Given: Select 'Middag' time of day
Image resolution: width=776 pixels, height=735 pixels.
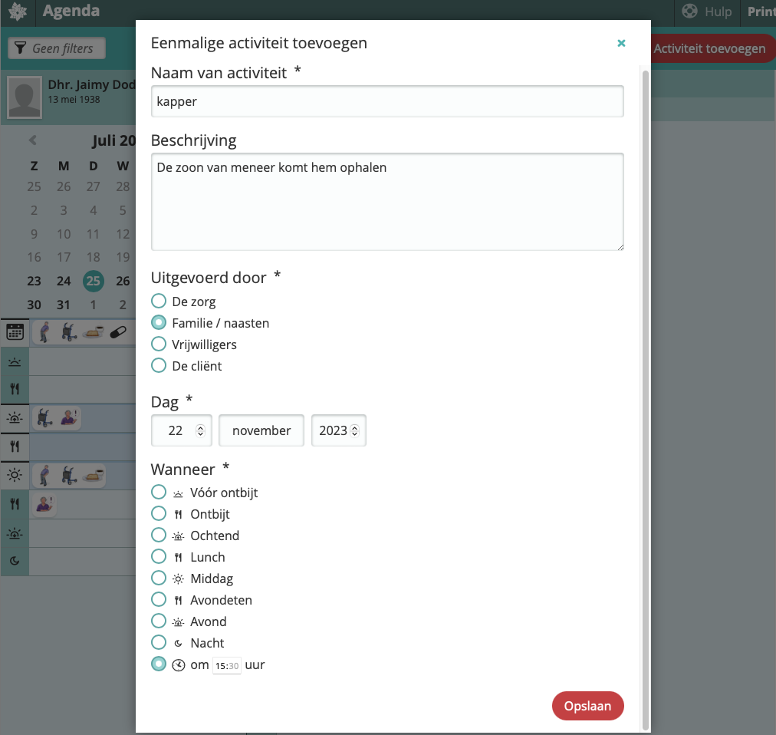Looking at the screenshot, I should [x=159, y=578].
